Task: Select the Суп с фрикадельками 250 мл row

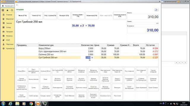Action: [x=87, y=52]
